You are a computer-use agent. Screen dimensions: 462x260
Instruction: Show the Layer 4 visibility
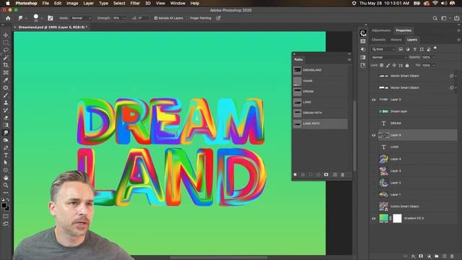tap(374, 159)
